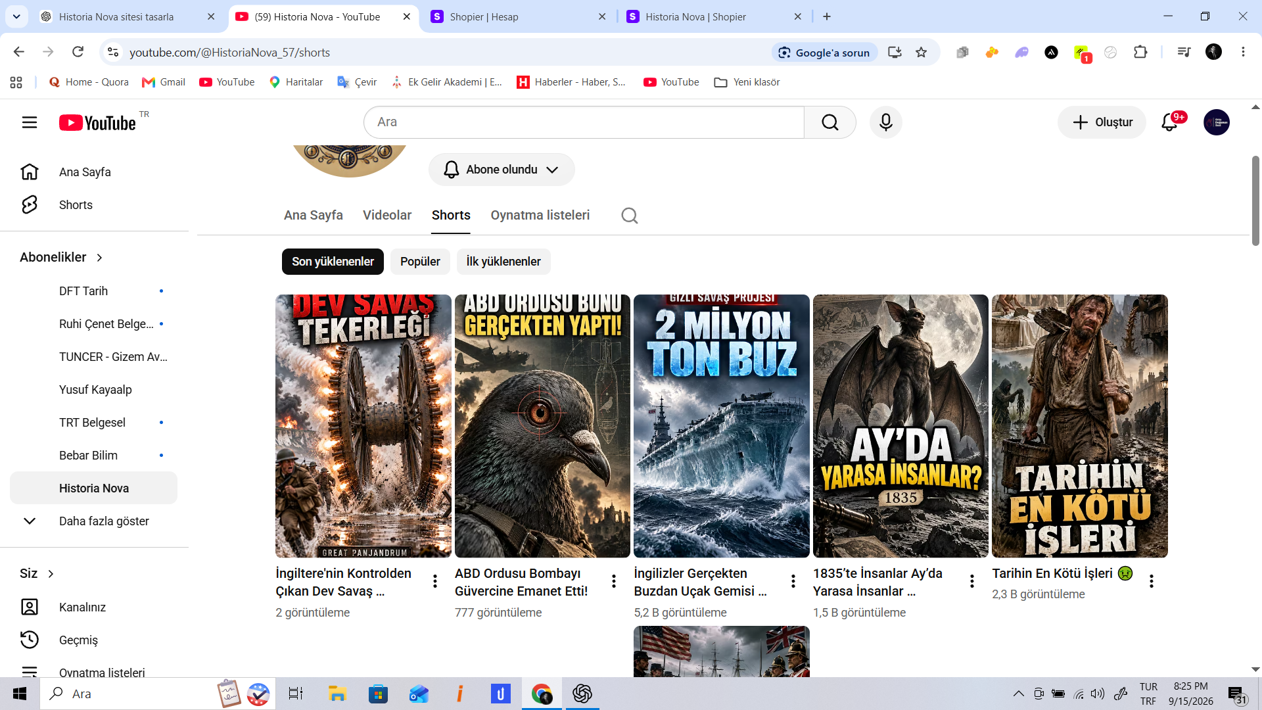Show hidden system tray icons
This screenshot has height=710, width=1262.
tap(1018, 694)
